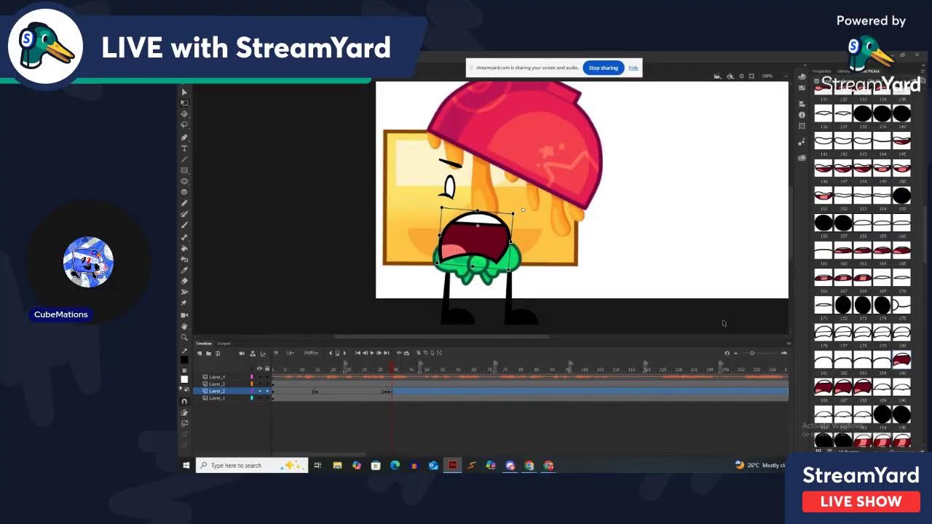Image resolution: width=932 pixels, height=524 pixels.
Task: Adjust the timeline zoom slider handle
Action: (x=752, y=353)
